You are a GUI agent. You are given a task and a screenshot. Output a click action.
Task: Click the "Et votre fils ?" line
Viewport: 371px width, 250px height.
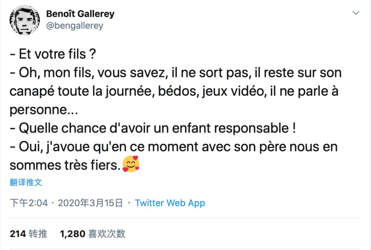click(54, 54)
